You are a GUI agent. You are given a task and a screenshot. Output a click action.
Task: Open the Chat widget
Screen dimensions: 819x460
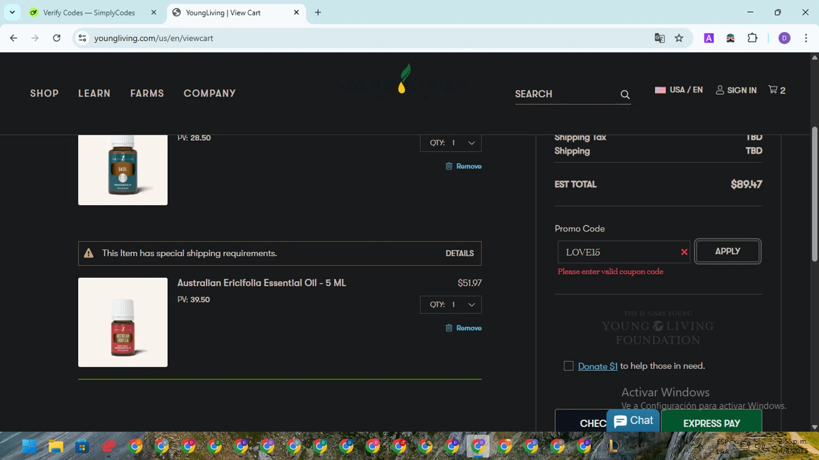coord(633,421)
